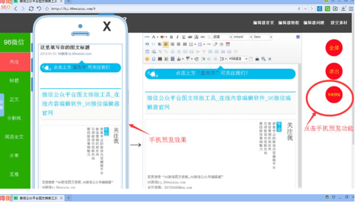Image resolution: width=355 pixels, height=202 pixels.
Task: Insert horizontal rule line icon
Action: pos(209,44)
